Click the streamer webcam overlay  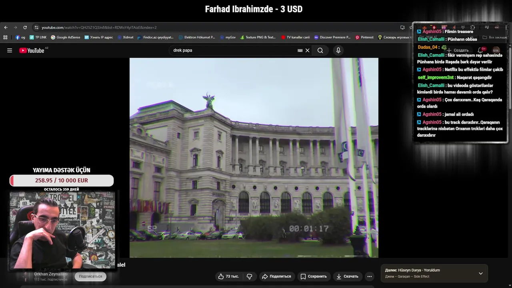62,230
